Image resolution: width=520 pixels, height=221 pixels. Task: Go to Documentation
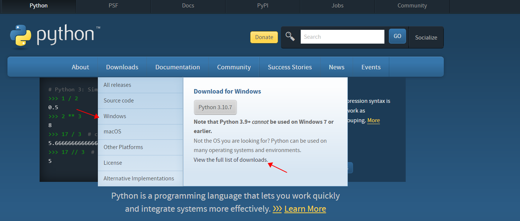tap(177, 67)
